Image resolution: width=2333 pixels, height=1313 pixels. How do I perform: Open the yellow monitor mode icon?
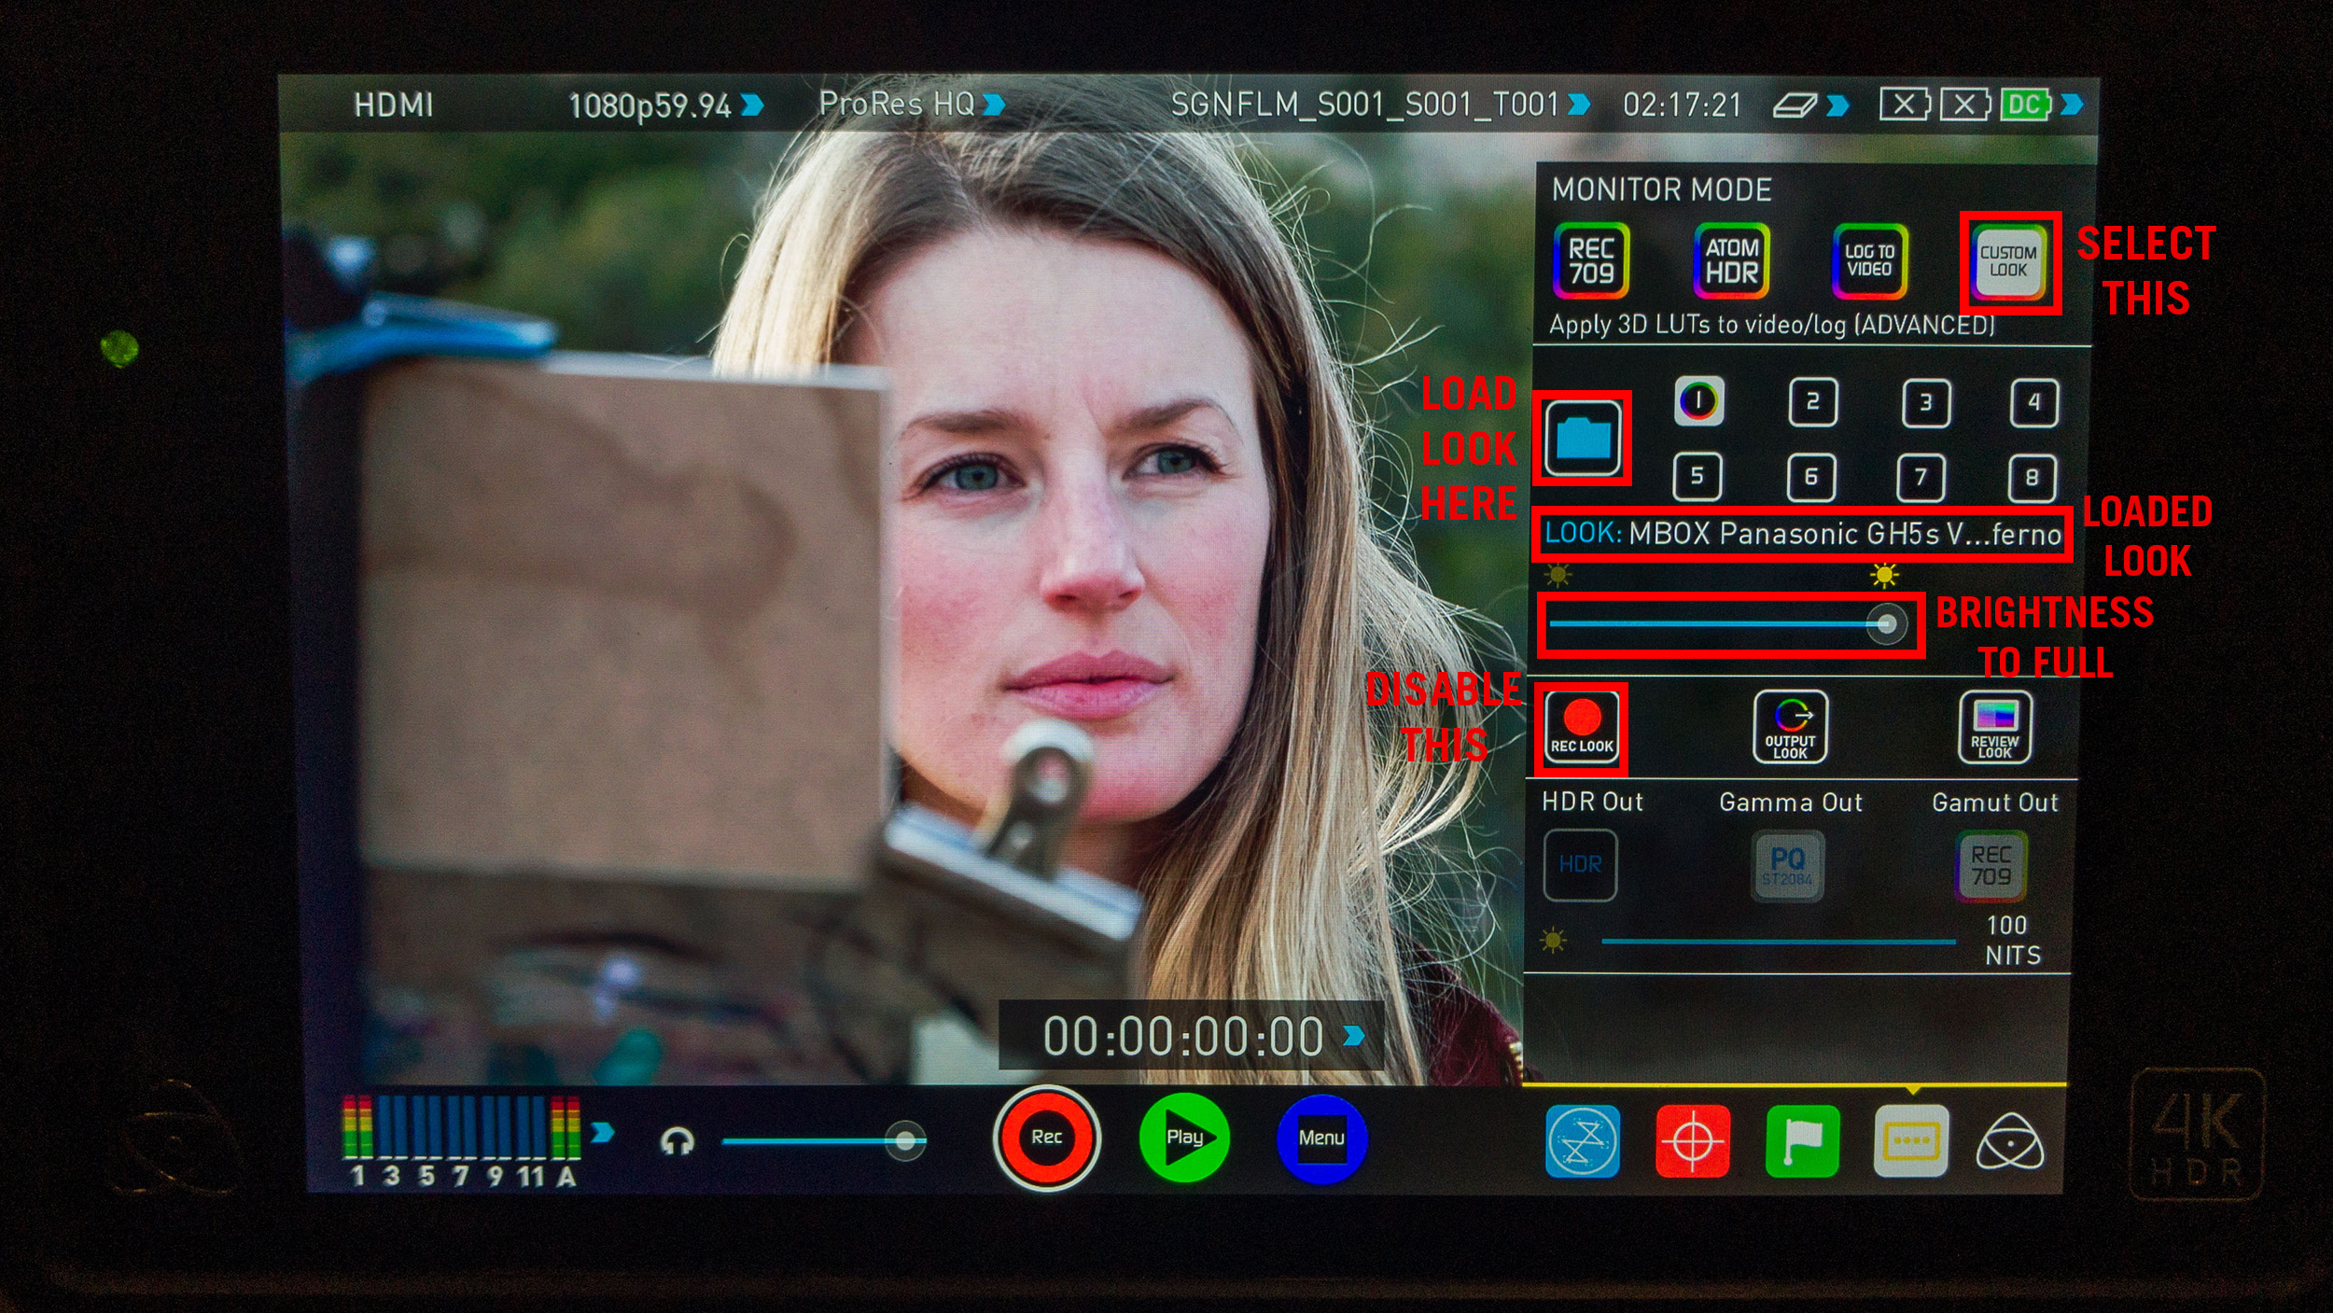coord(1911,1141)
